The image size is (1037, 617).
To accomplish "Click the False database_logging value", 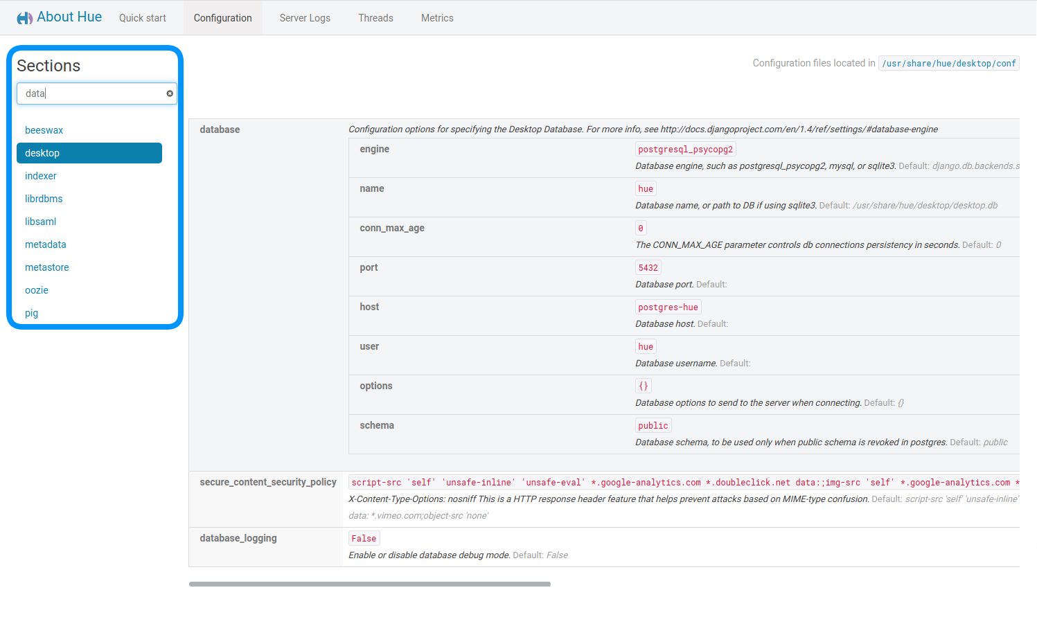I will click(364, 539).
